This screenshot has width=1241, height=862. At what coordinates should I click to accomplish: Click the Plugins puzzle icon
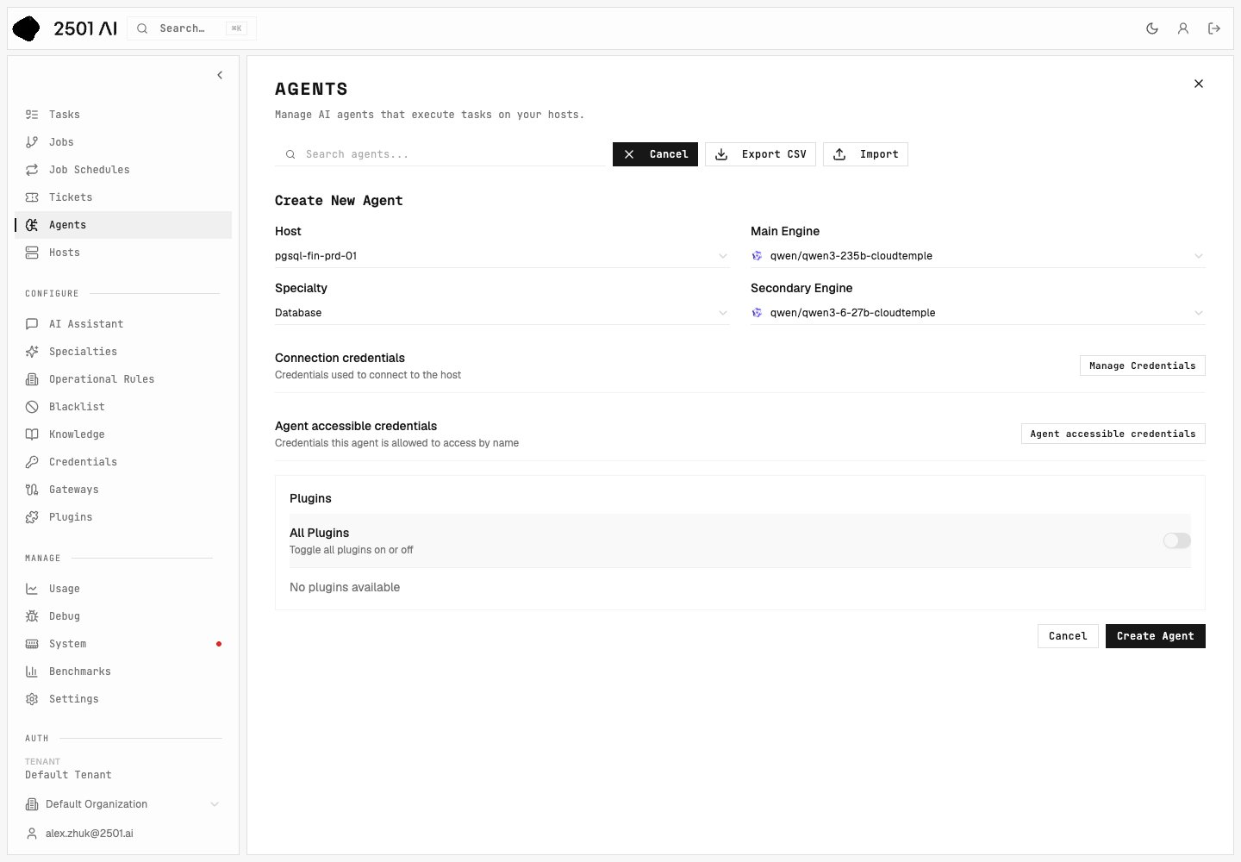[x=32, y=517]
